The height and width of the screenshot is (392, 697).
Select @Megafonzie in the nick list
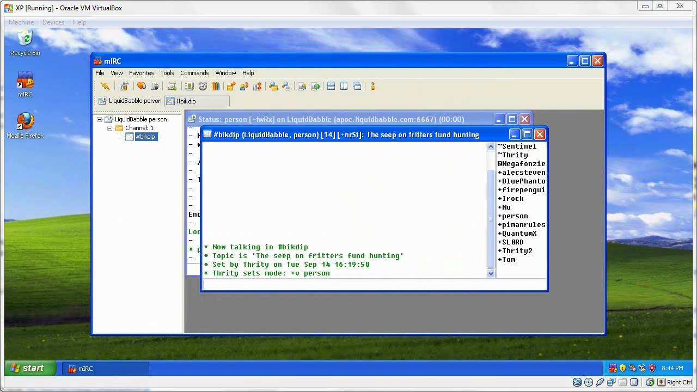coord(521,164)
